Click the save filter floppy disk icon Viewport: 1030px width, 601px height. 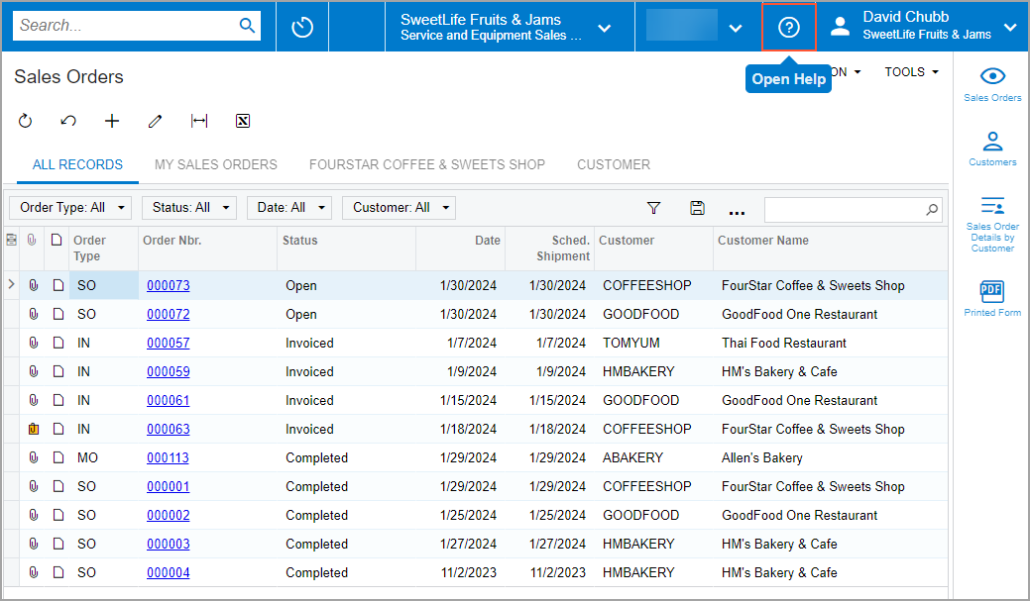coord(697,208)
